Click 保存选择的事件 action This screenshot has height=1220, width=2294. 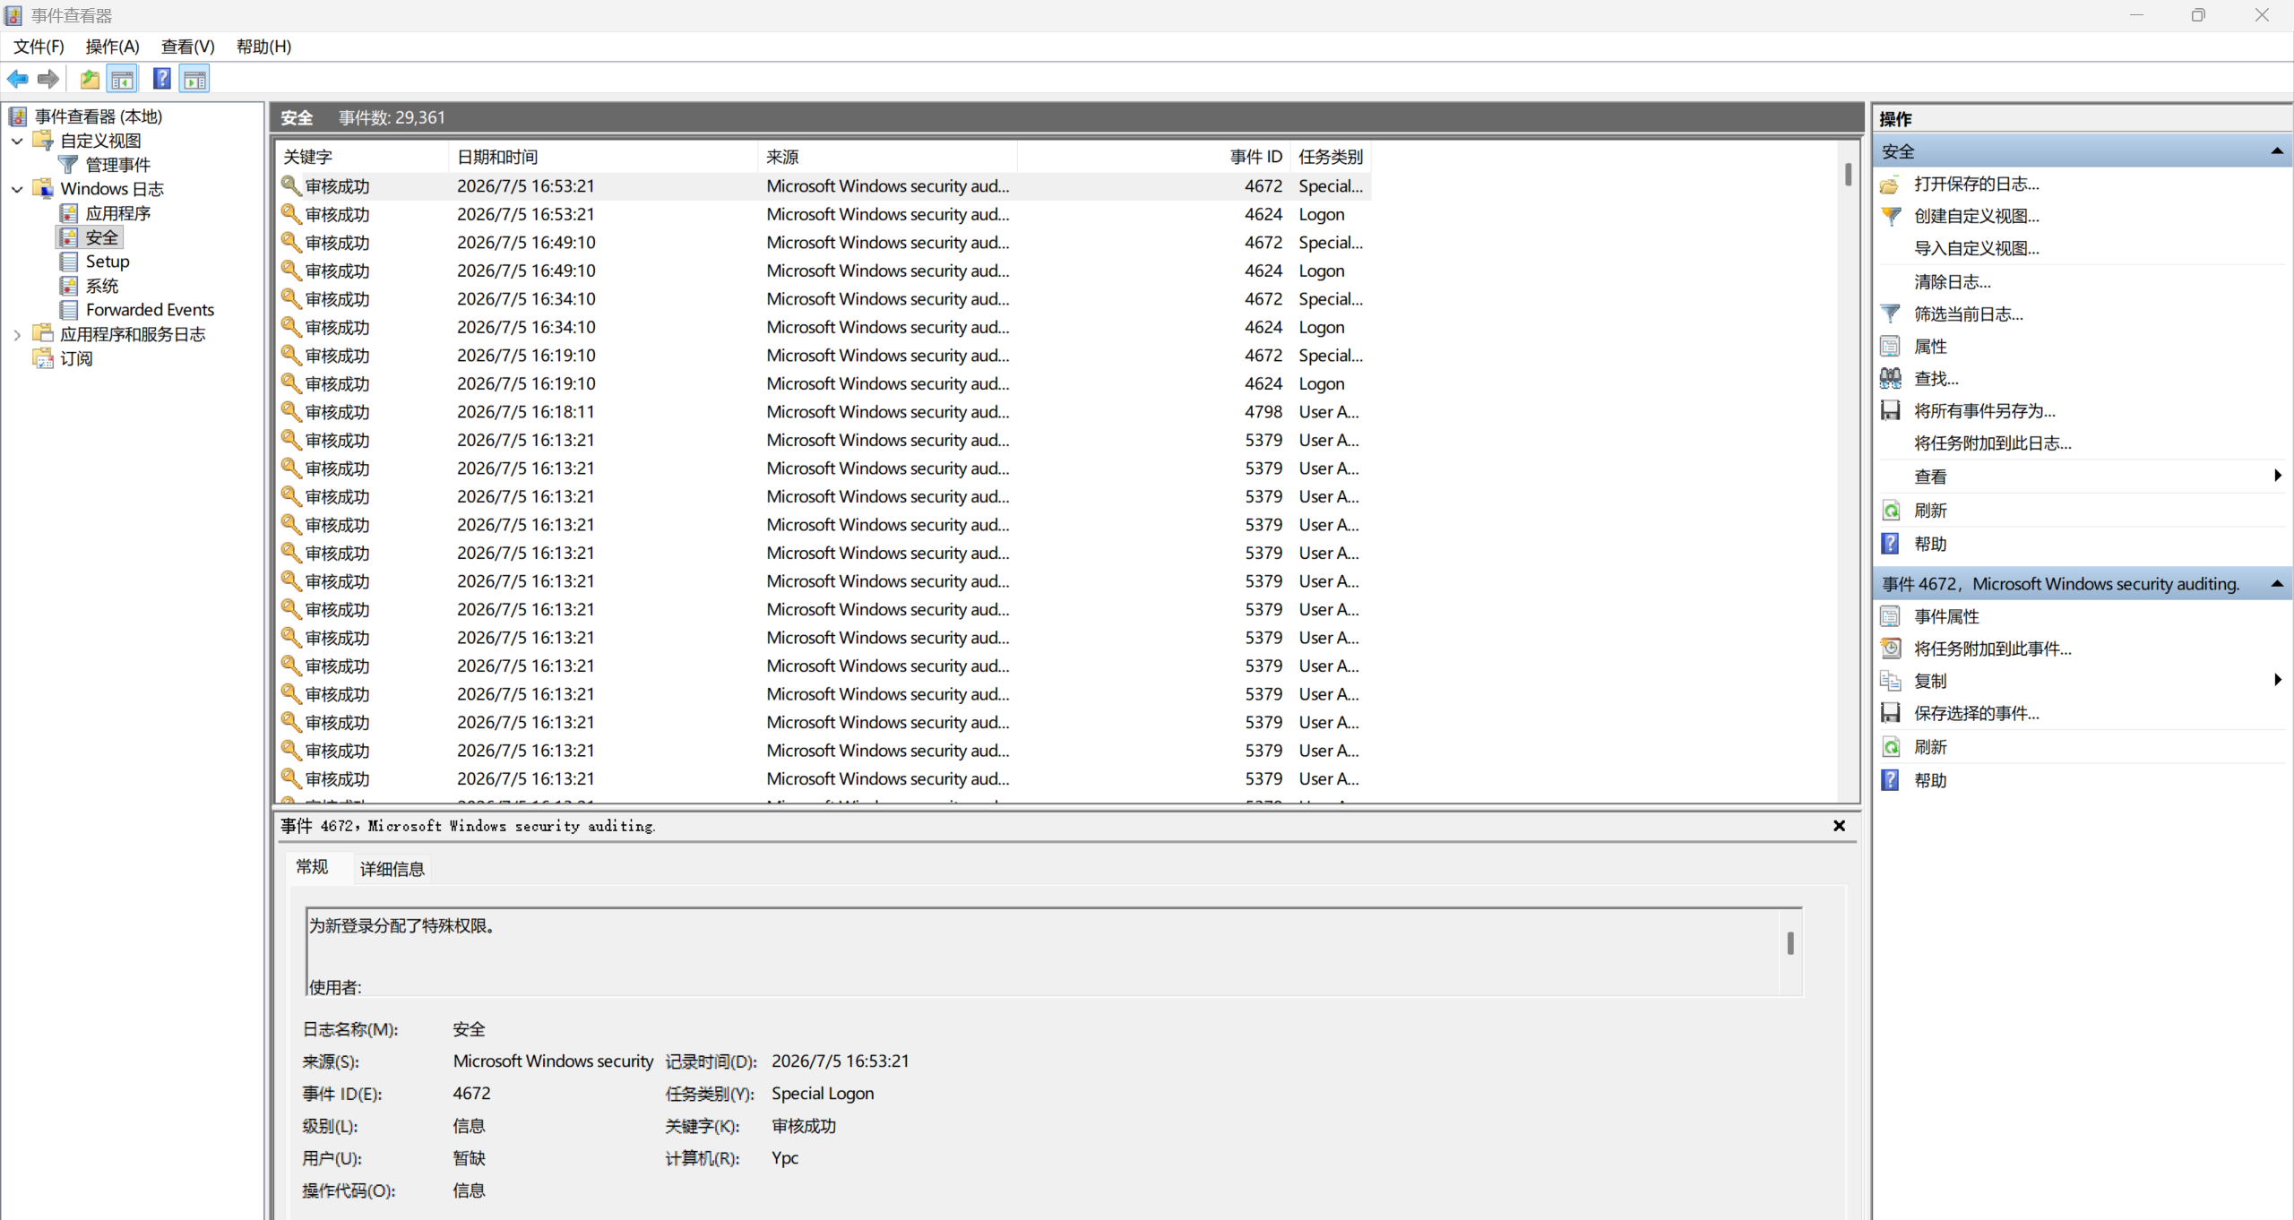pyautogui.click(x=1976, y=713)
